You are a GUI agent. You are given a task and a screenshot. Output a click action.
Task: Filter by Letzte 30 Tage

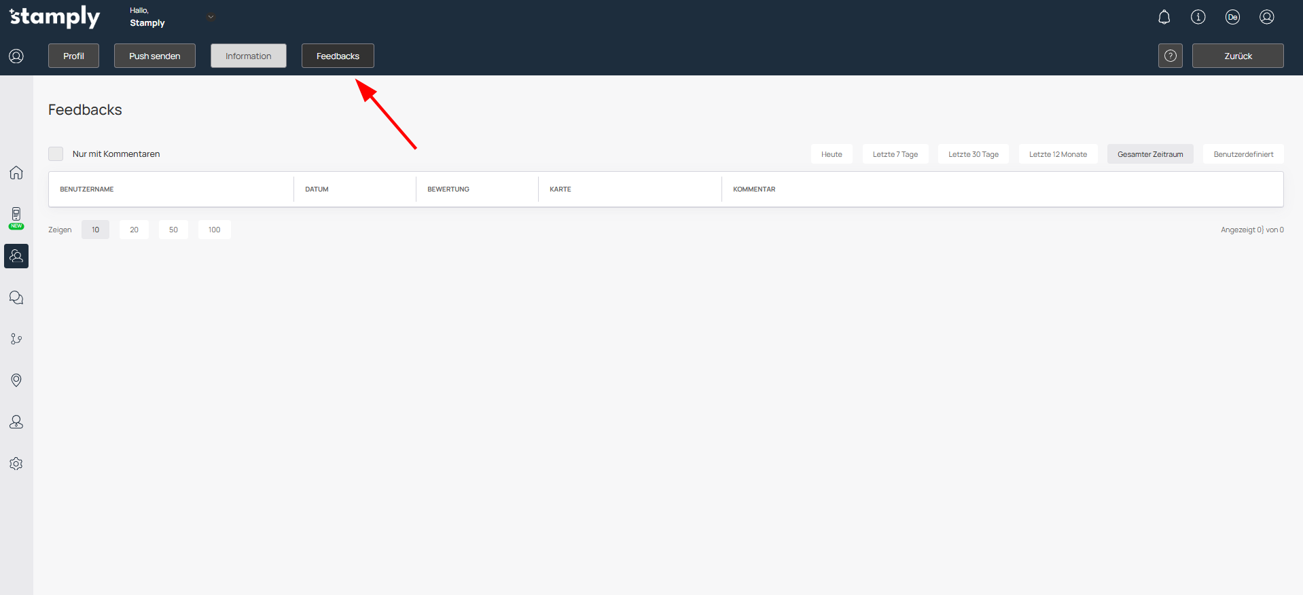coord(973,154)
